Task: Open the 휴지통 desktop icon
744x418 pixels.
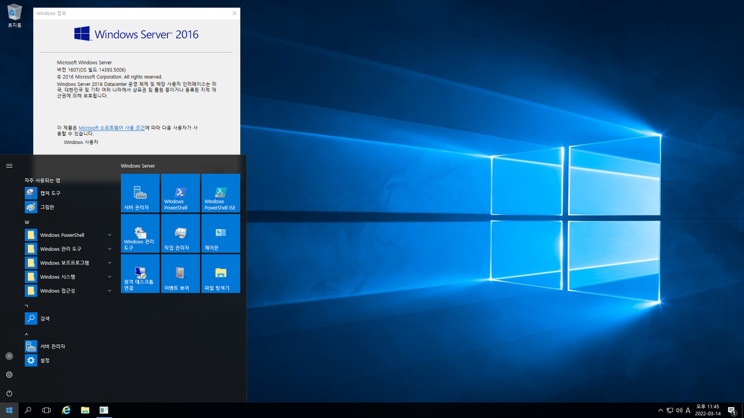Action: [x=15, y=16]
